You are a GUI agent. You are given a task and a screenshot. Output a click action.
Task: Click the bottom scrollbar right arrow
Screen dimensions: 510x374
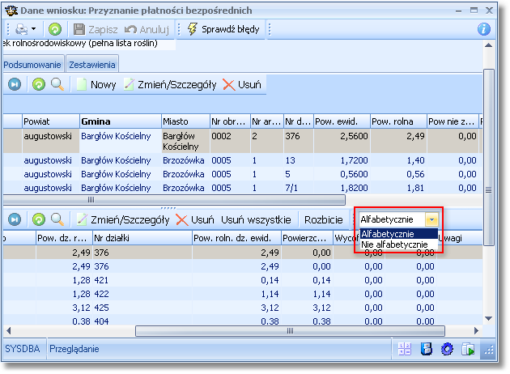point(477,331)
